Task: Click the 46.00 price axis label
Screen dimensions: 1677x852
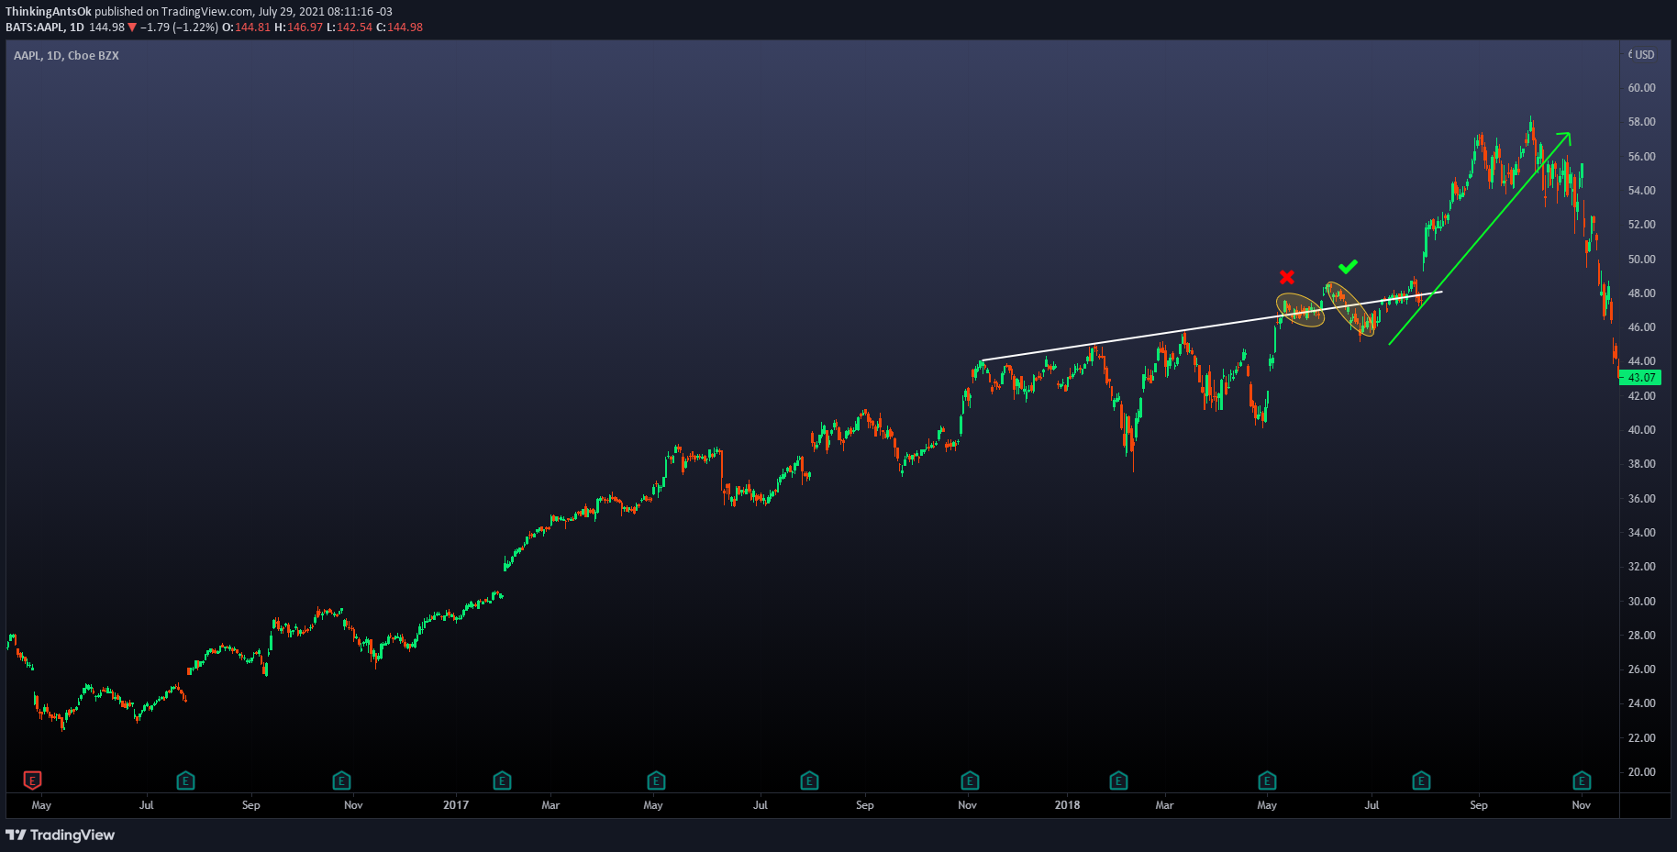Action: click(1641, 327)
